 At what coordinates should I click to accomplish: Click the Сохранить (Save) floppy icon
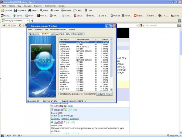coord(15,10)
